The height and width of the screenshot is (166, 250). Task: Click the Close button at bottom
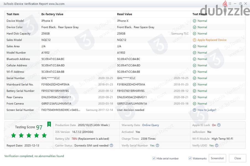237,158
